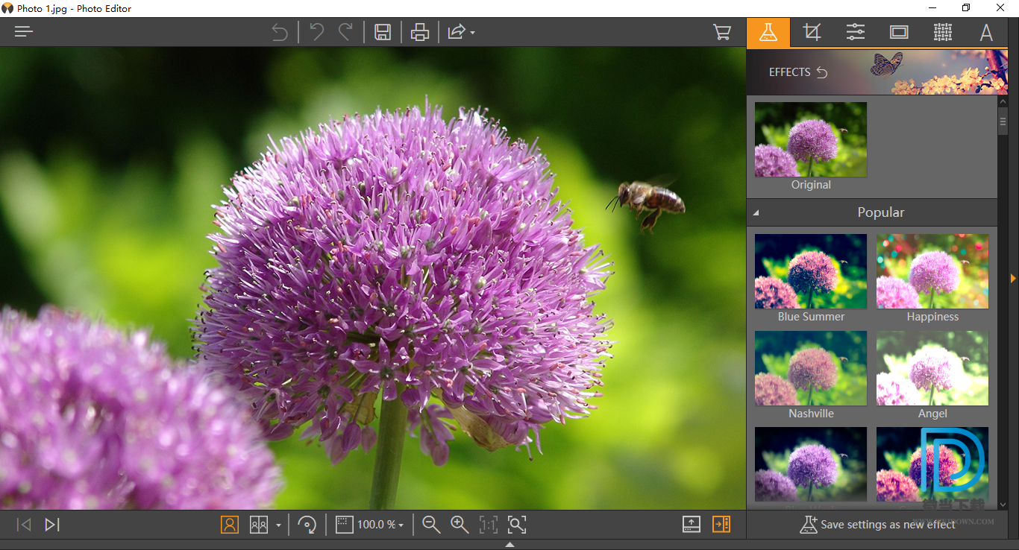Screen dimensions: 1019x550
Task: Rotate the photo
Action: click(307, 525)
